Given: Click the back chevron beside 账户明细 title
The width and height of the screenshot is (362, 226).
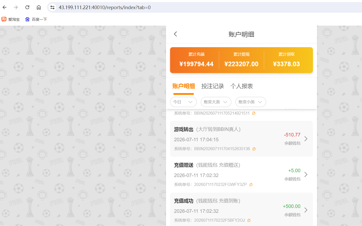Looking at the screenshot, I should click(x=175, y=34).
